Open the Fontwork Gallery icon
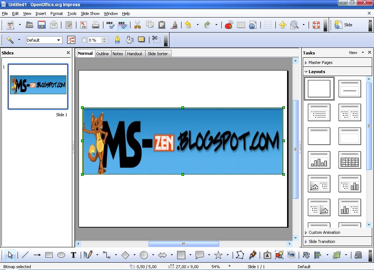 [267, 255]
